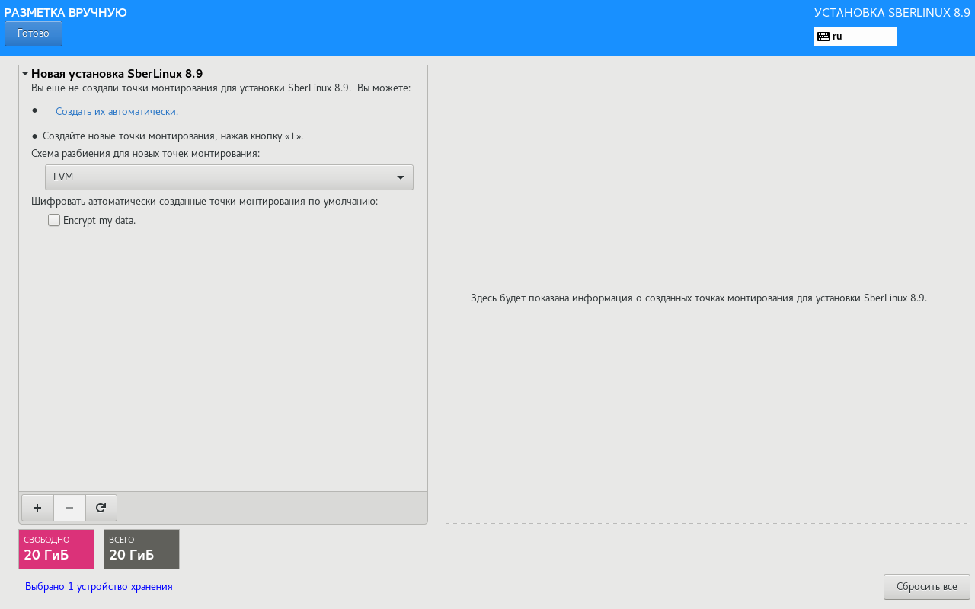Select the 'Новая установка SberLinux 8.9' heading
This screenshot has width=975, height=609.
coord(117,74)
